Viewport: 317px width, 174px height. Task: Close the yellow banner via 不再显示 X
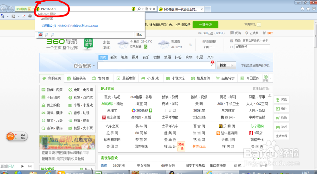click(x=259, y=25)
